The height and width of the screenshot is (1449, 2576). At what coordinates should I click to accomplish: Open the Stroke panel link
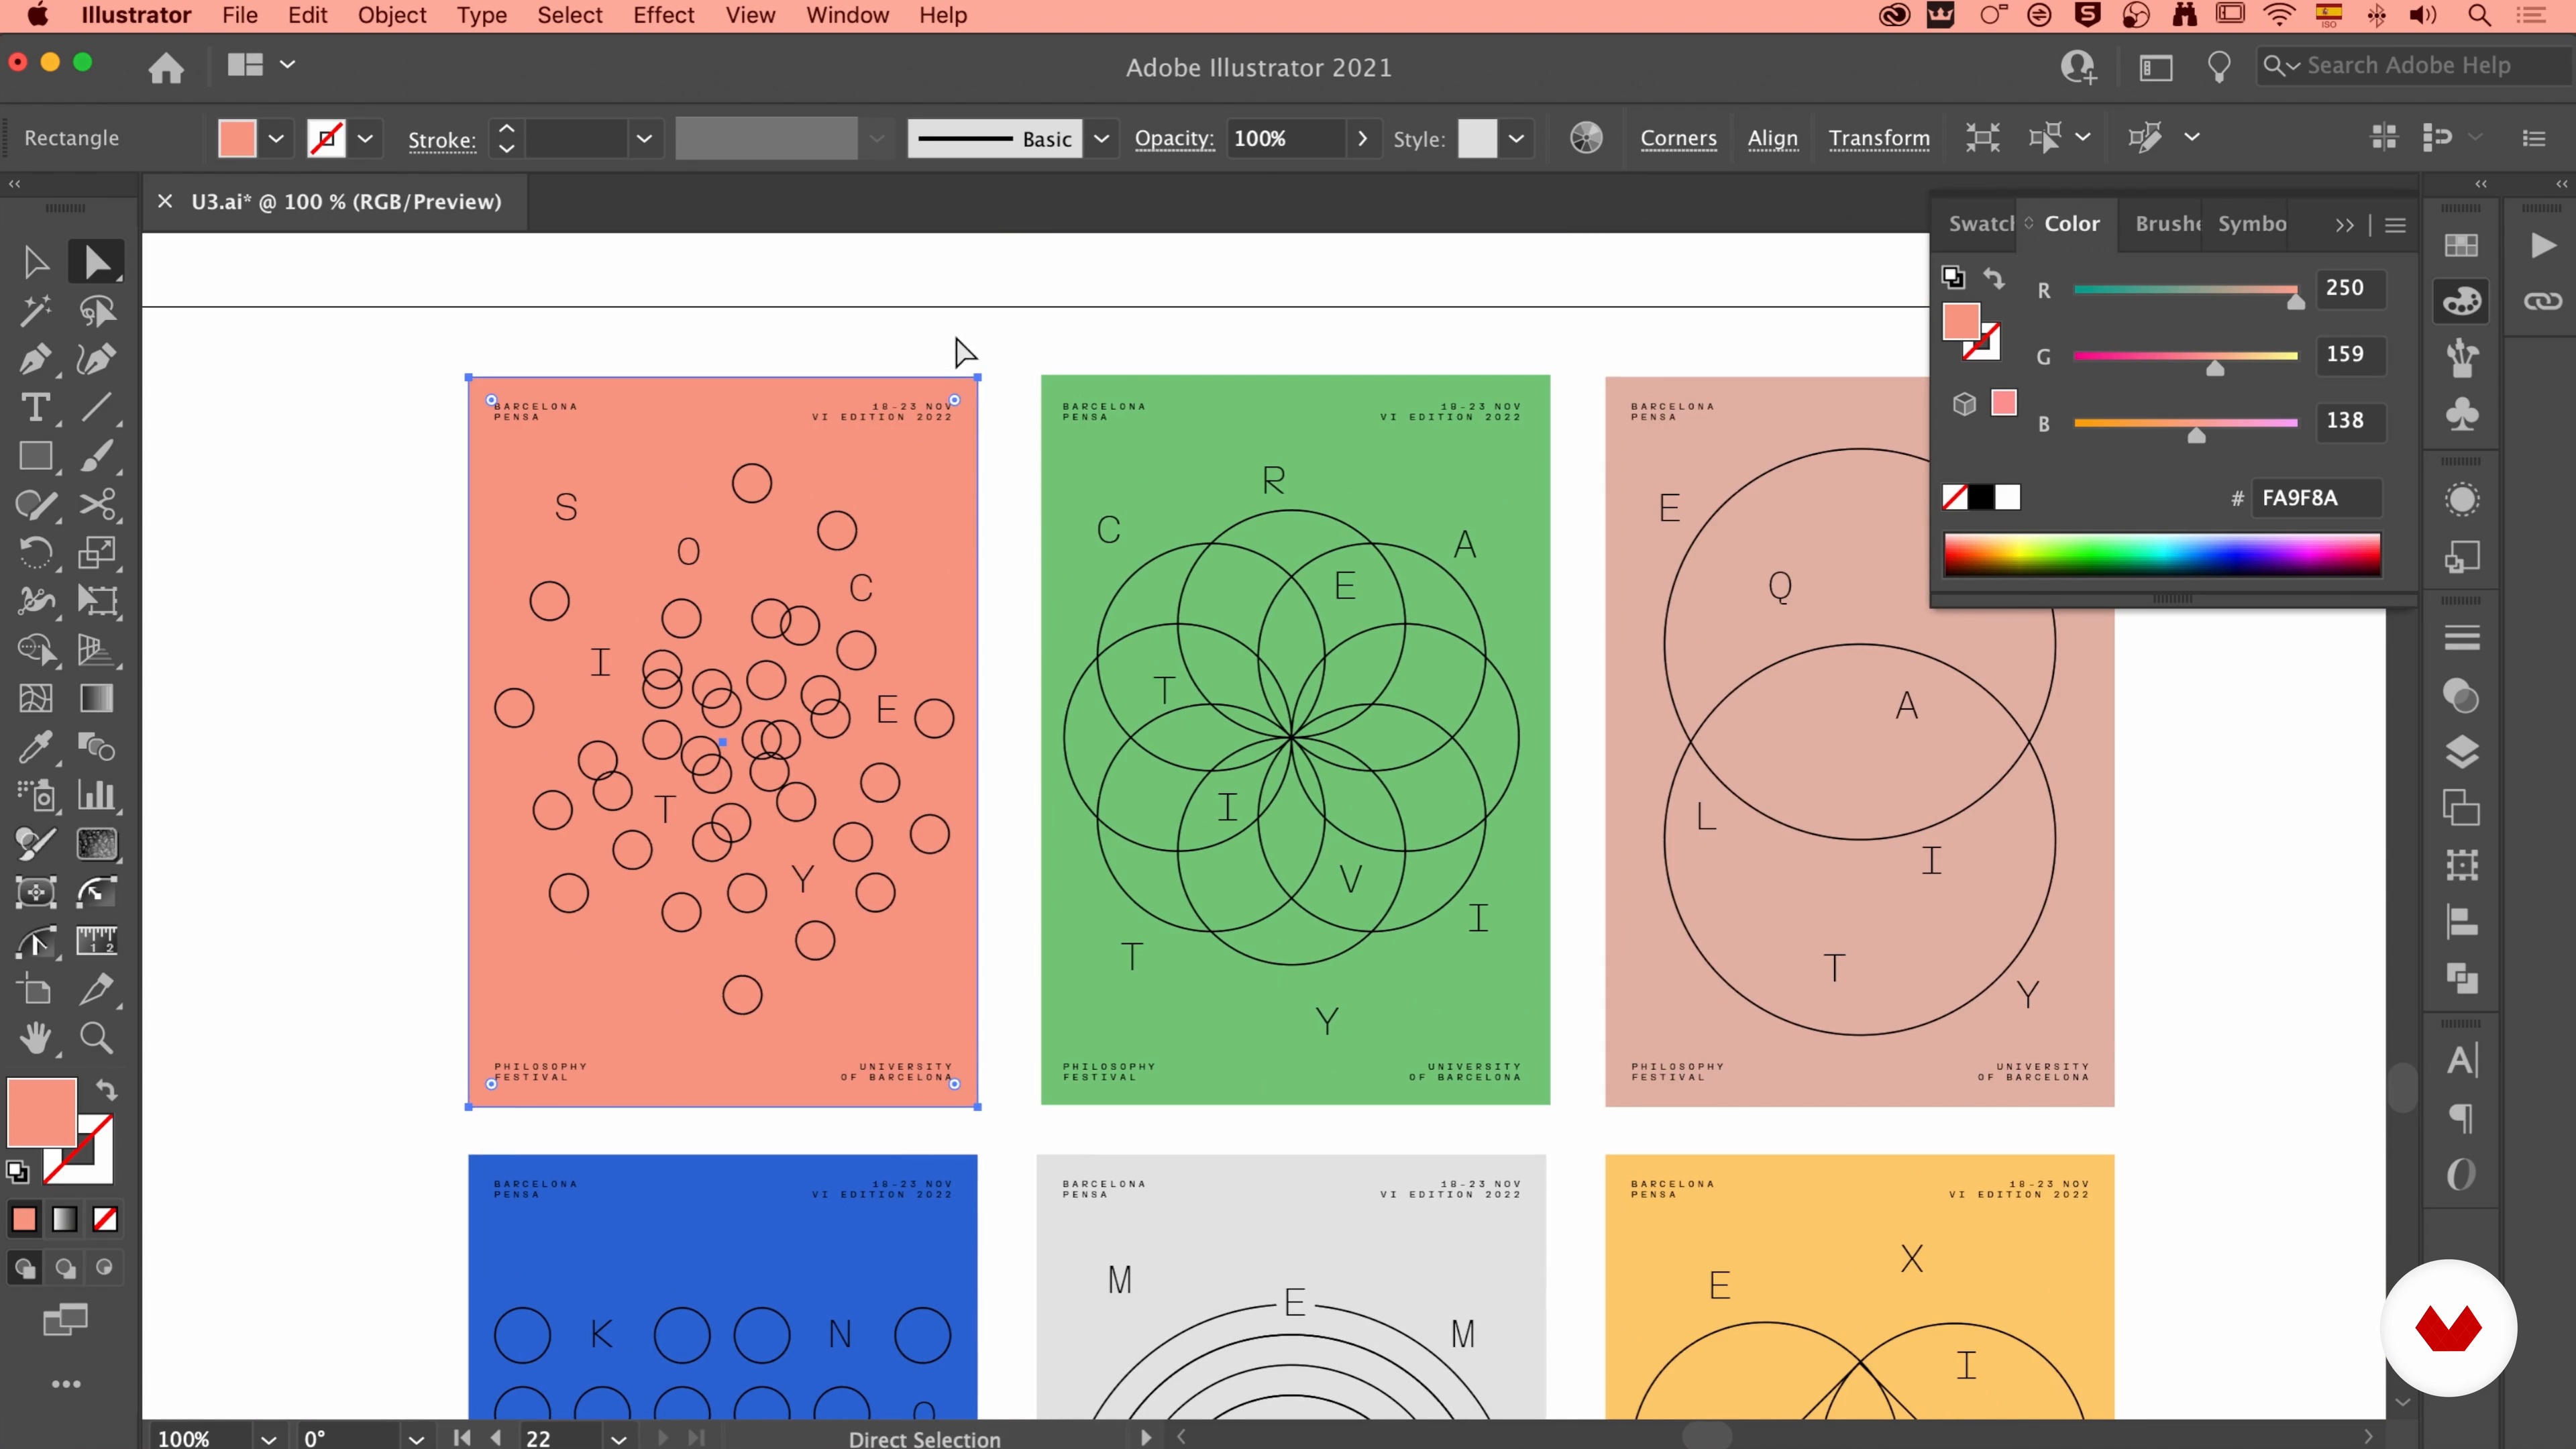tap(441, 139)
